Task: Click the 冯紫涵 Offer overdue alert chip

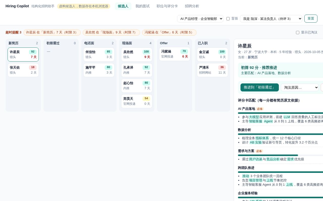Action: [x=169, y=32]
